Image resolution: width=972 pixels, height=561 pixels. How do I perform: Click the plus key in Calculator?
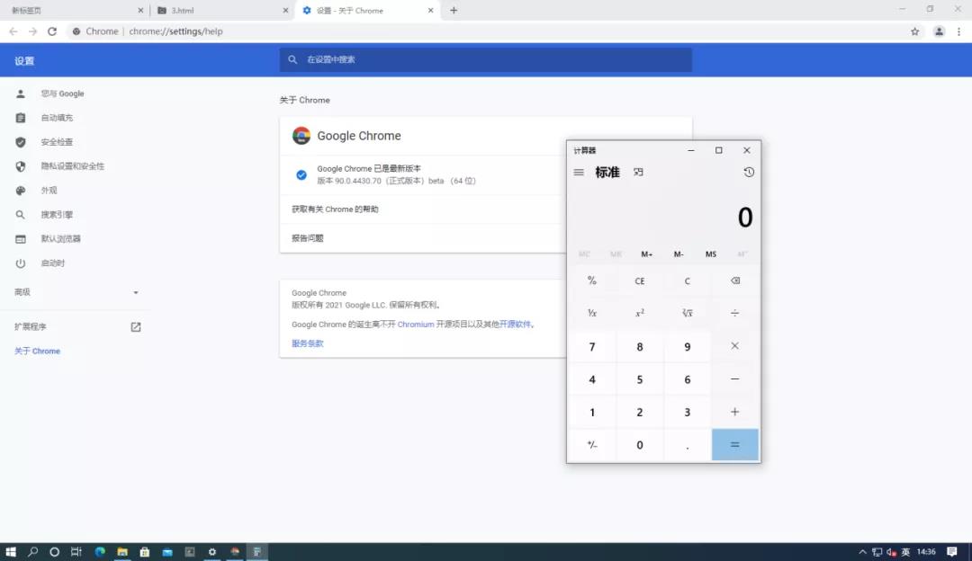(x=734, y=412)
